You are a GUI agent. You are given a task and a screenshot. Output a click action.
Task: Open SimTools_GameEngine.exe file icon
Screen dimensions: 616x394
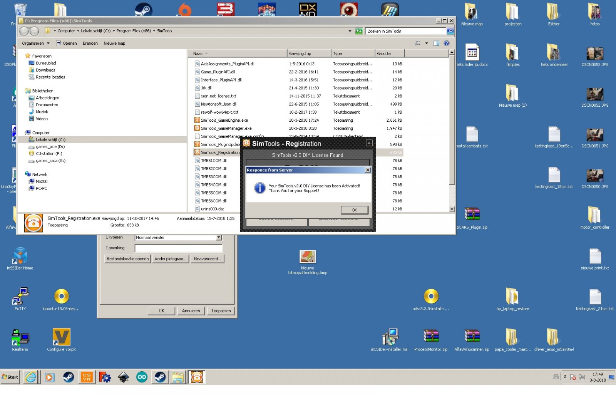pos(197,120)
